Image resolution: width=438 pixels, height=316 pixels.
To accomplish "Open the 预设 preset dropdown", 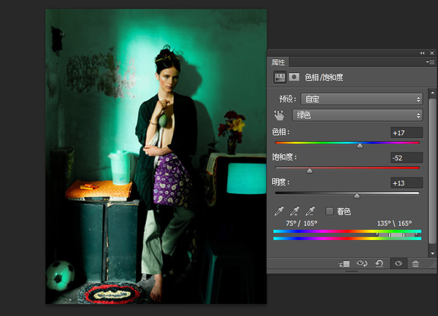I will 361,99.
